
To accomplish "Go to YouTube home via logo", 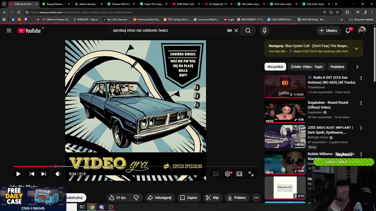I will [29, 30].
